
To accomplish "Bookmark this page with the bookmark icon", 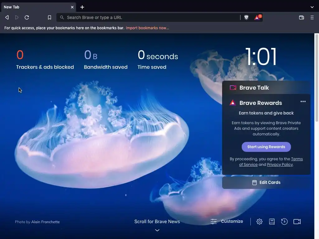I will [50, 17].
